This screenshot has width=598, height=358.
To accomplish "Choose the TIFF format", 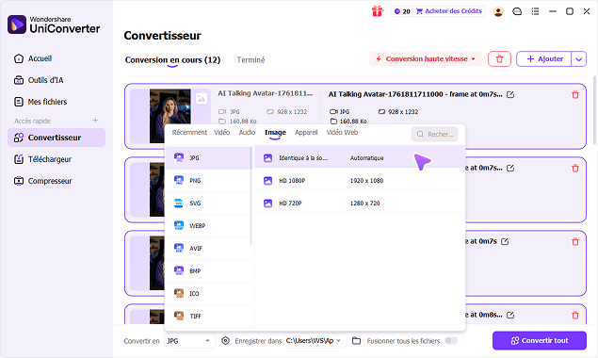I will click(209, 316).
